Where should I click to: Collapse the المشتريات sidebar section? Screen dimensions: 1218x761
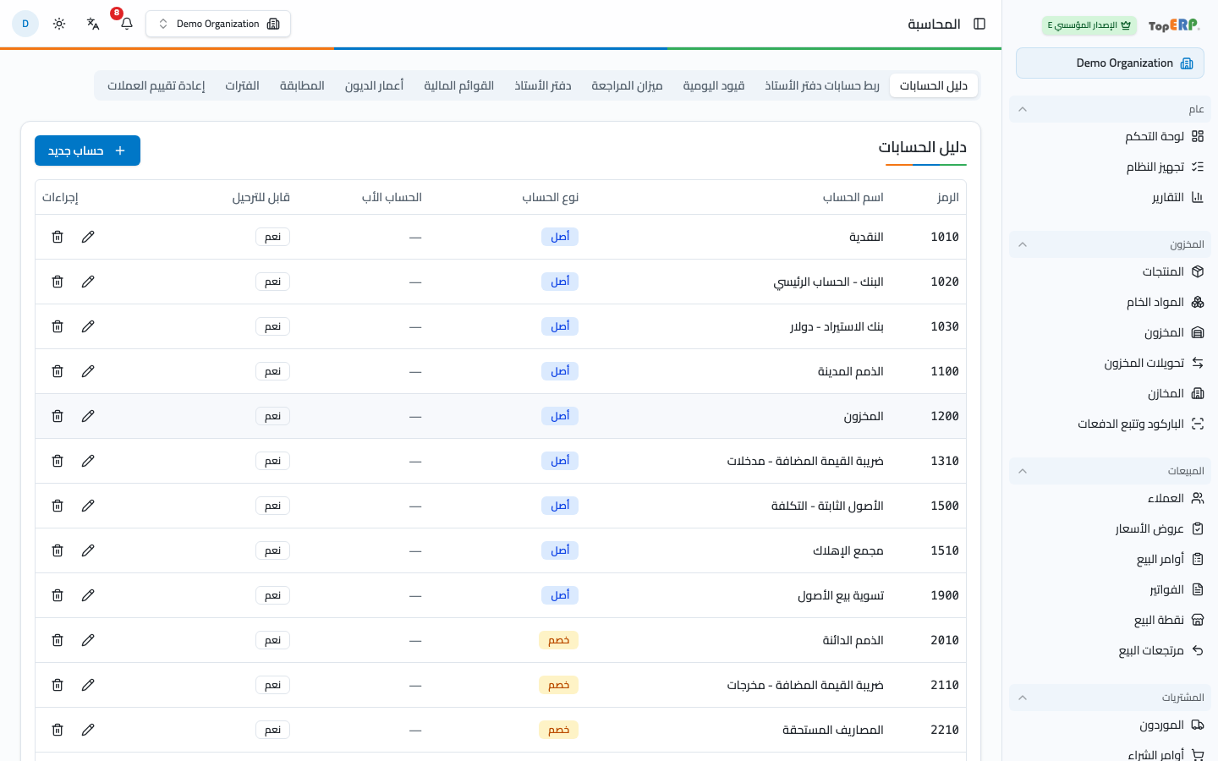1110,698
